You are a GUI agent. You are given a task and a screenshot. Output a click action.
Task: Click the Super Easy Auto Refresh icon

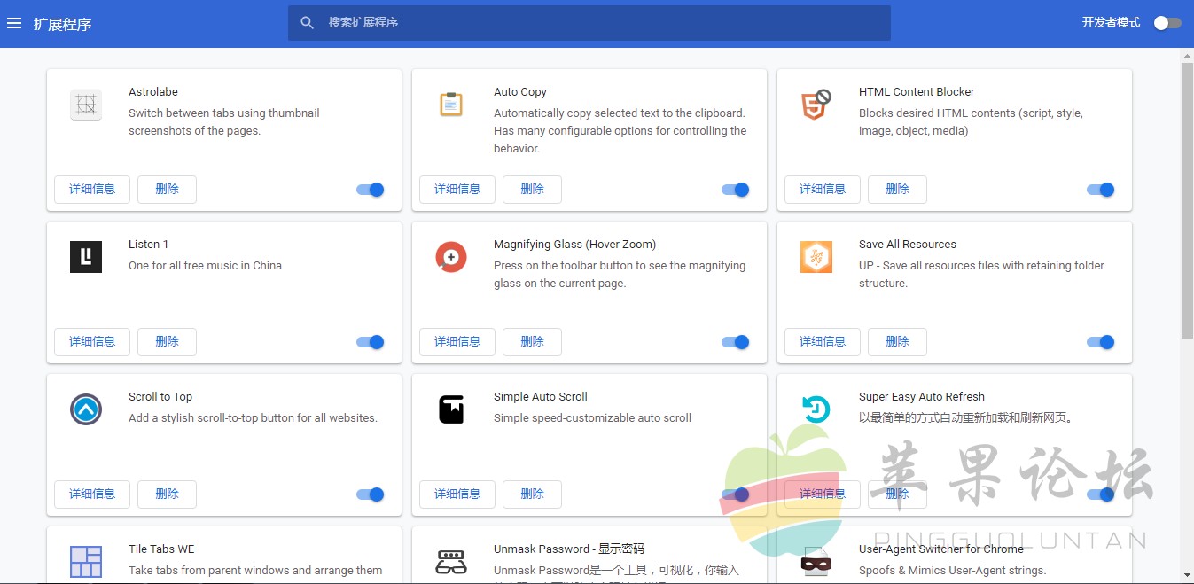(816, 409)
